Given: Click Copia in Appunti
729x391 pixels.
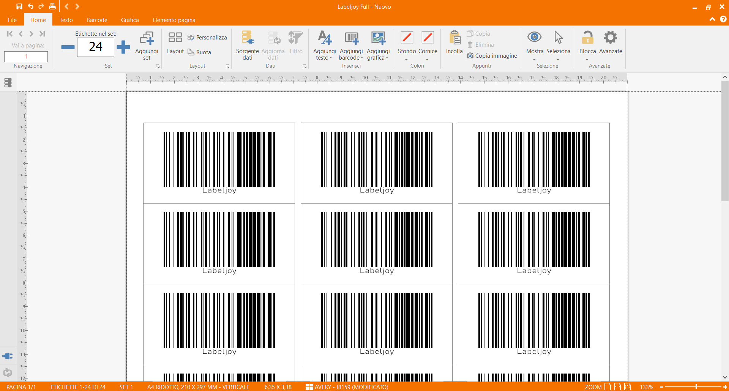Looking at the screenshot, I should [478, 34].
